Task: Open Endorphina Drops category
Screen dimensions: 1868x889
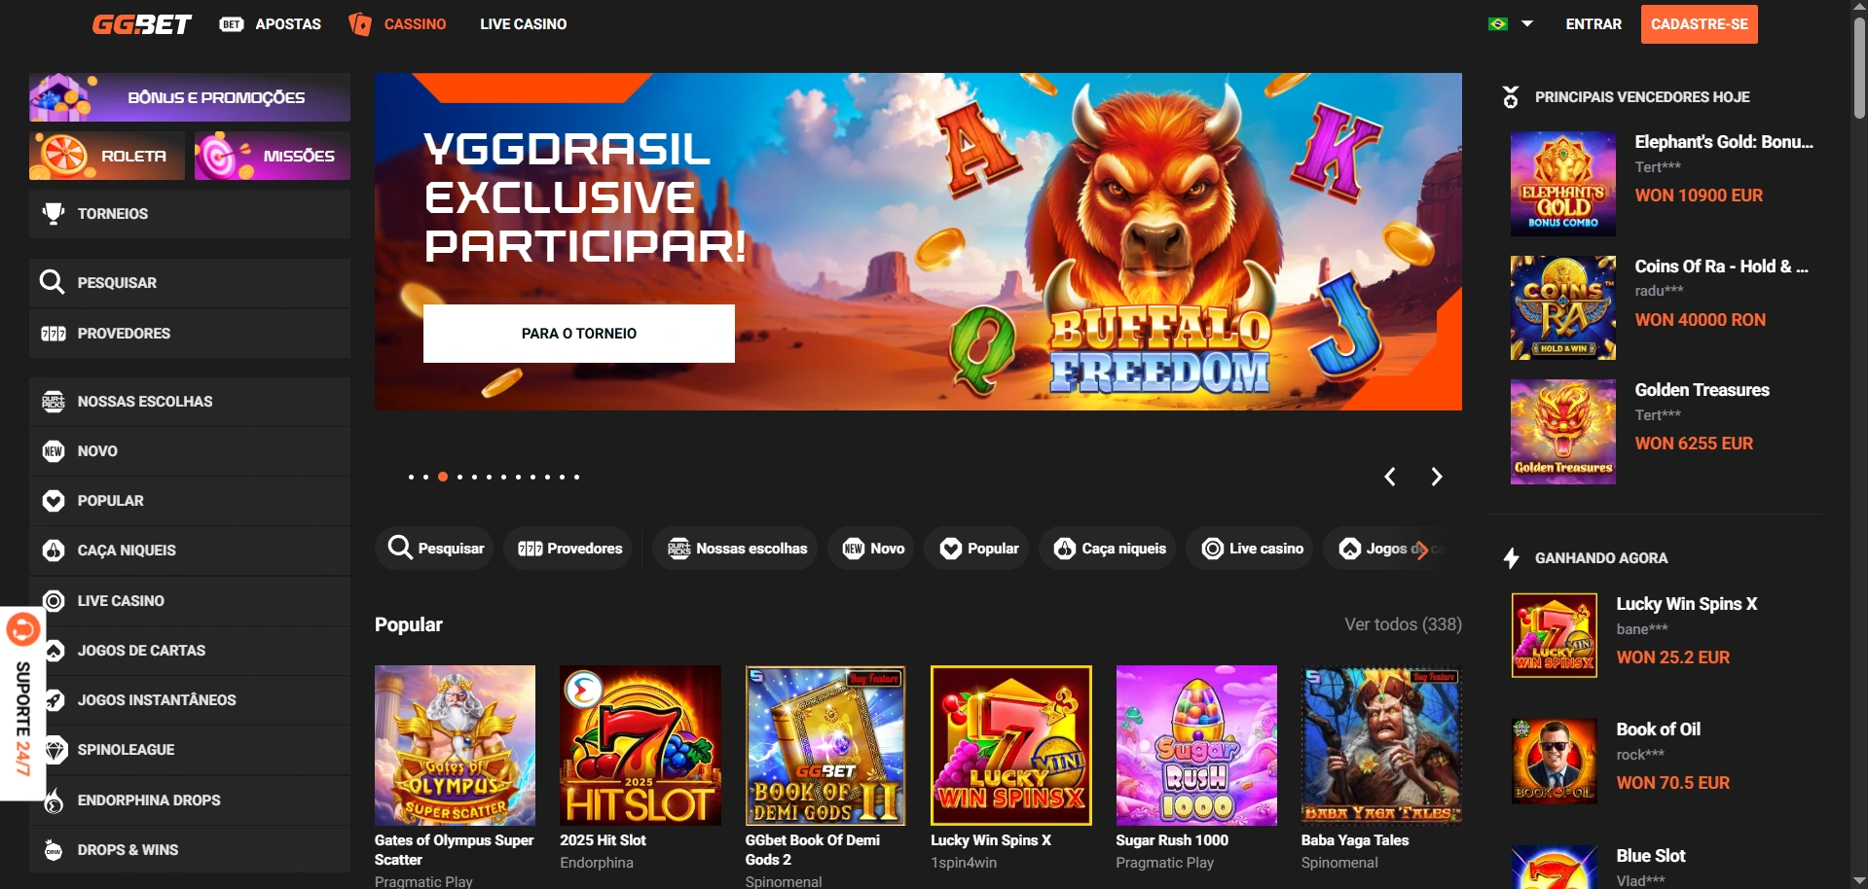Action: pyautogui.click(x=190, y=800)
